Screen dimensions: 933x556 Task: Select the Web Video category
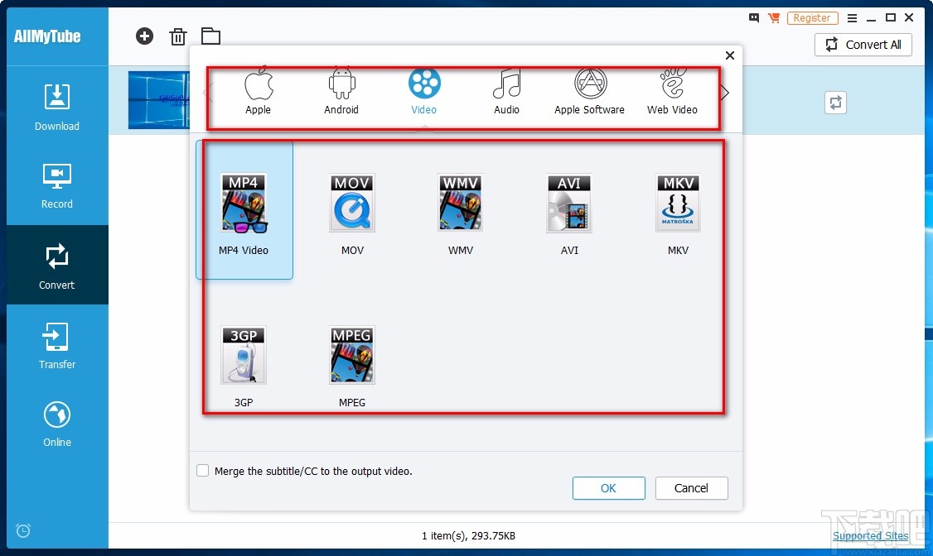pyautogui.click(x=672, y=92)
